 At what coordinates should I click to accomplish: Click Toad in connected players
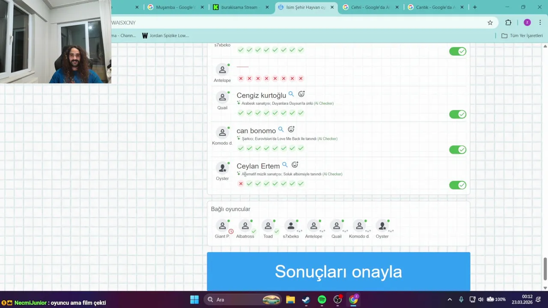(268, 226)
